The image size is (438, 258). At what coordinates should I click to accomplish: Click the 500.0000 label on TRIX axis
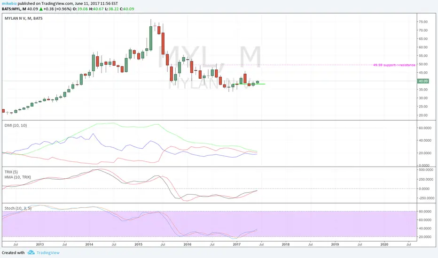point(426,170)
